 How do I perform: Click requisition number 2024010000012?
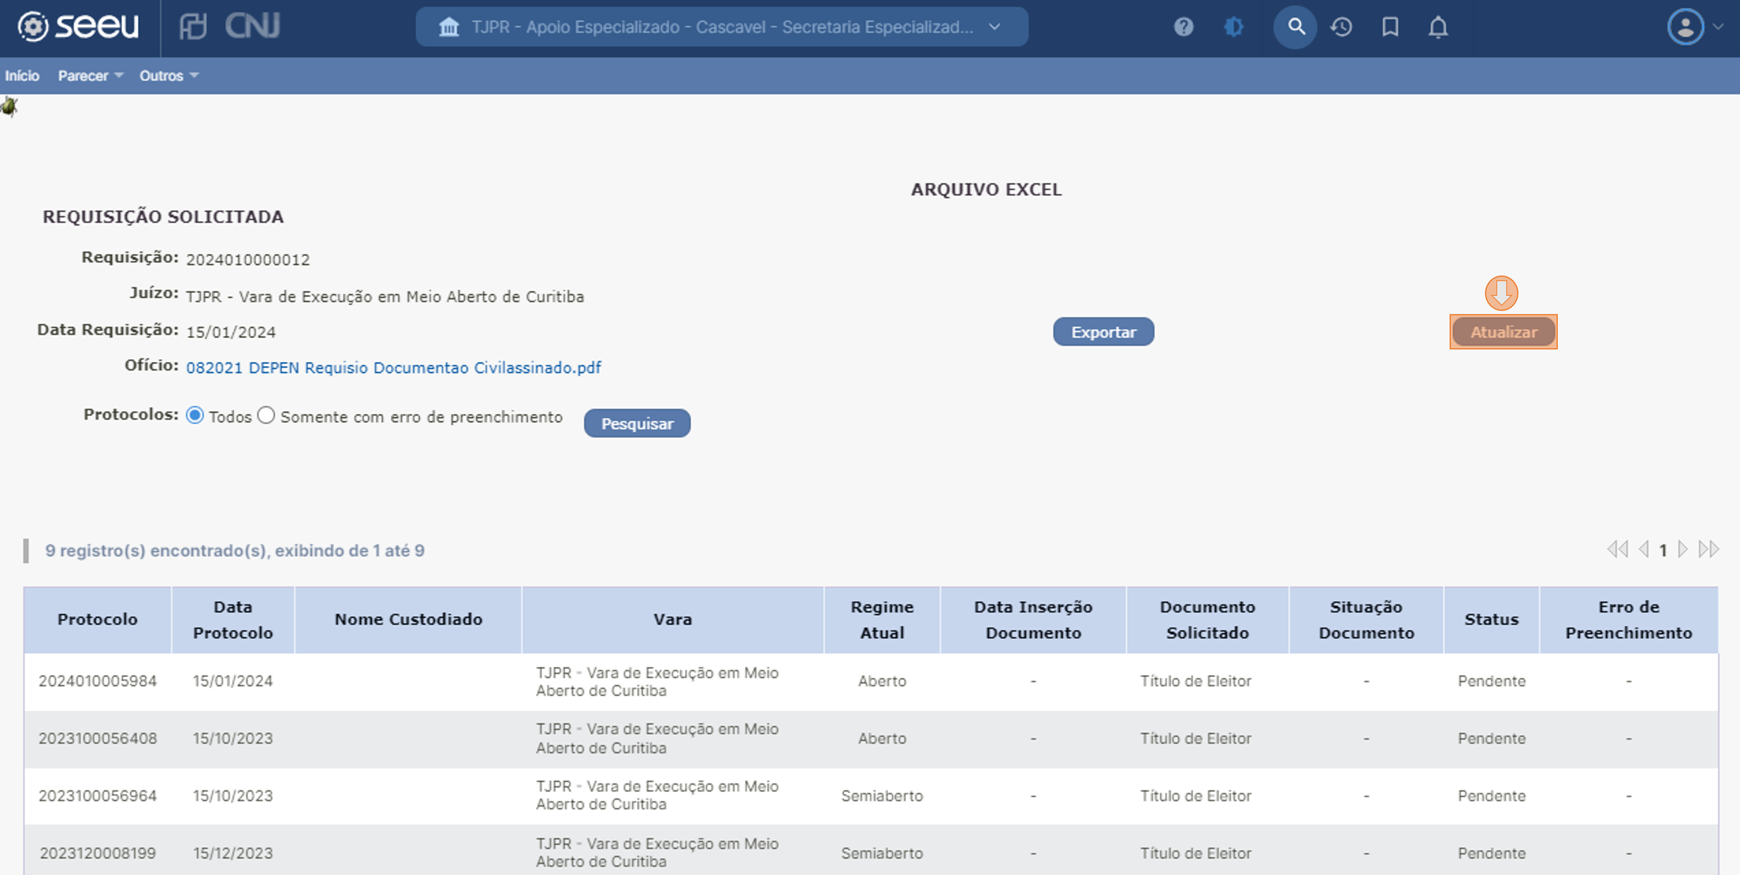(x=248, y=260)
